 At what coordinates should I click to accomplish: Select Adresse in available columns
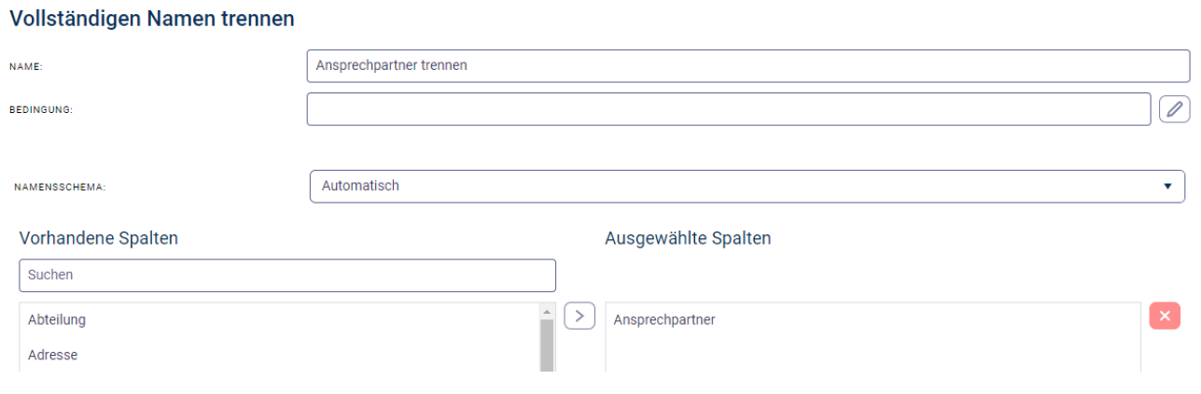[x=52, y=355]
